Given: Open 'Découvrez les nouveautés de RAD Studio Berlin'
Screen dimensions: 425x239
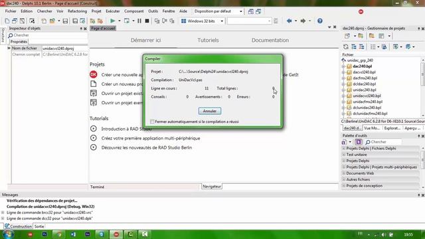Looking at the screenshot, I should (147, 147).
